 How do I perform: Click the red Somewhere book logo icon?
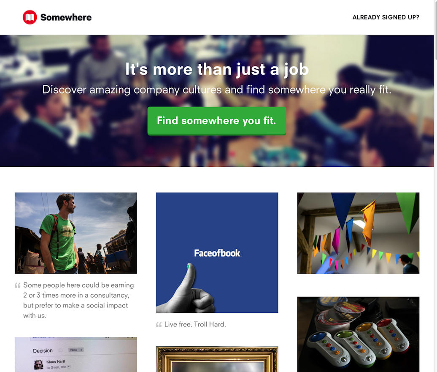coord(30,17)
